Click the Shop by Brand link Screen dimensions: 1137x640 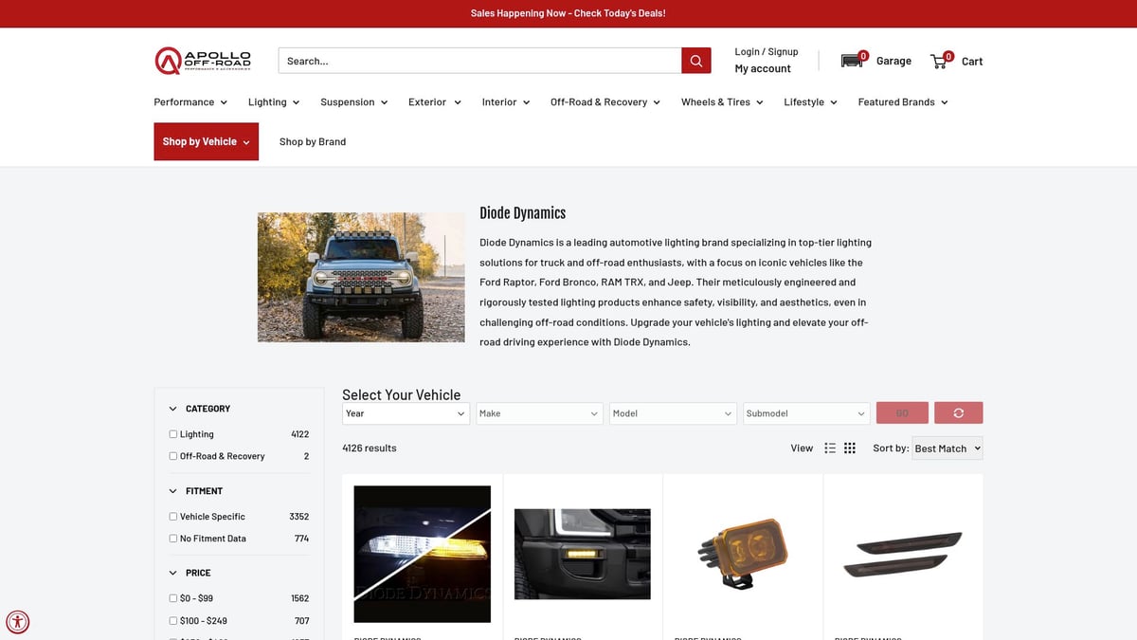313,142
